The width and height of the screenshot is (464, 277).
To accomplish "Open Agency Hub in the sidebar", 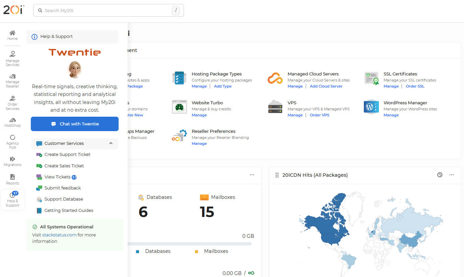I will [12, 142].
